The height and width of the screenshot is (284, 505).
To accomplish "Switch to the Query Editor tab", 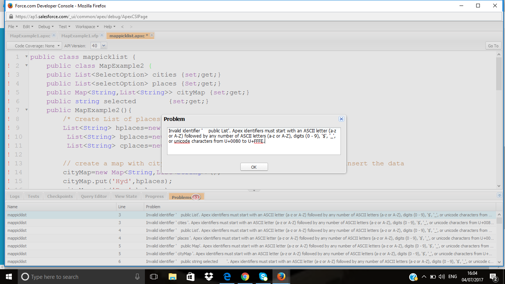I will point(94,196).
